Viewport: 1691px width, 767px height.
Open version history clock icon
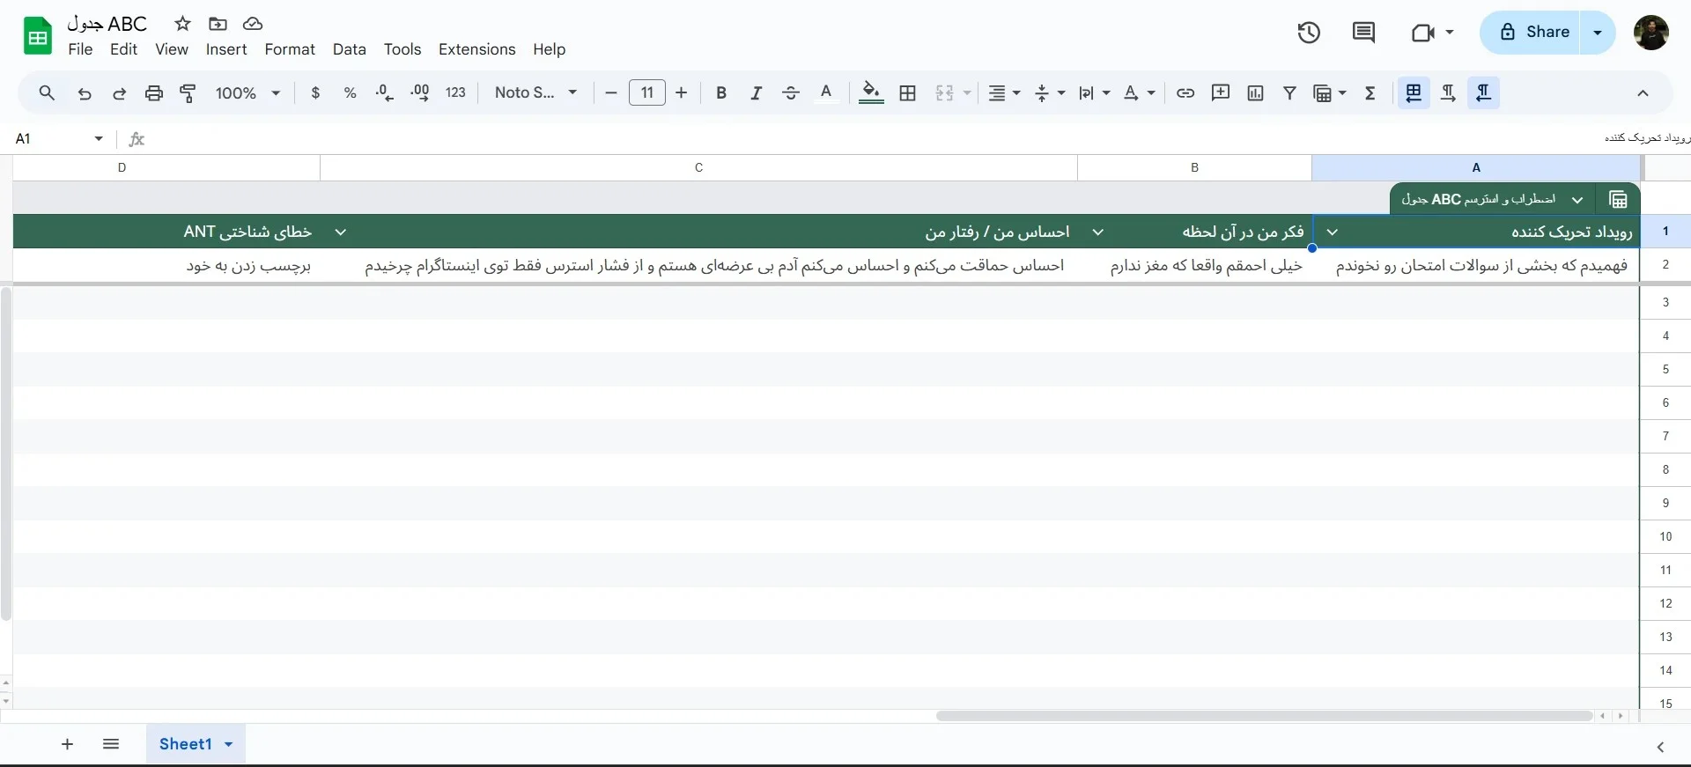[x=1309, y=33]
